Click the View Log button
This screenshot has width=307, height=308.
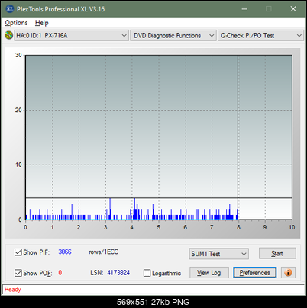pos(209,273)
